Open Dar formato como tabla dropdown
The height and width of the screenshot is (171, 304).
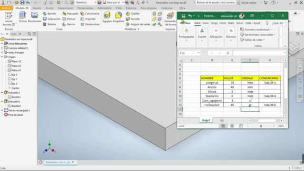[x=257, y=35]
